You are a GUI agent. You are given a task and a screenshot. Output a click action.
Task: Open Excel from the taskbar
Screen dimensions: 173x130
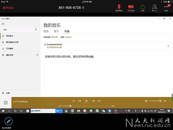(97, 111)
